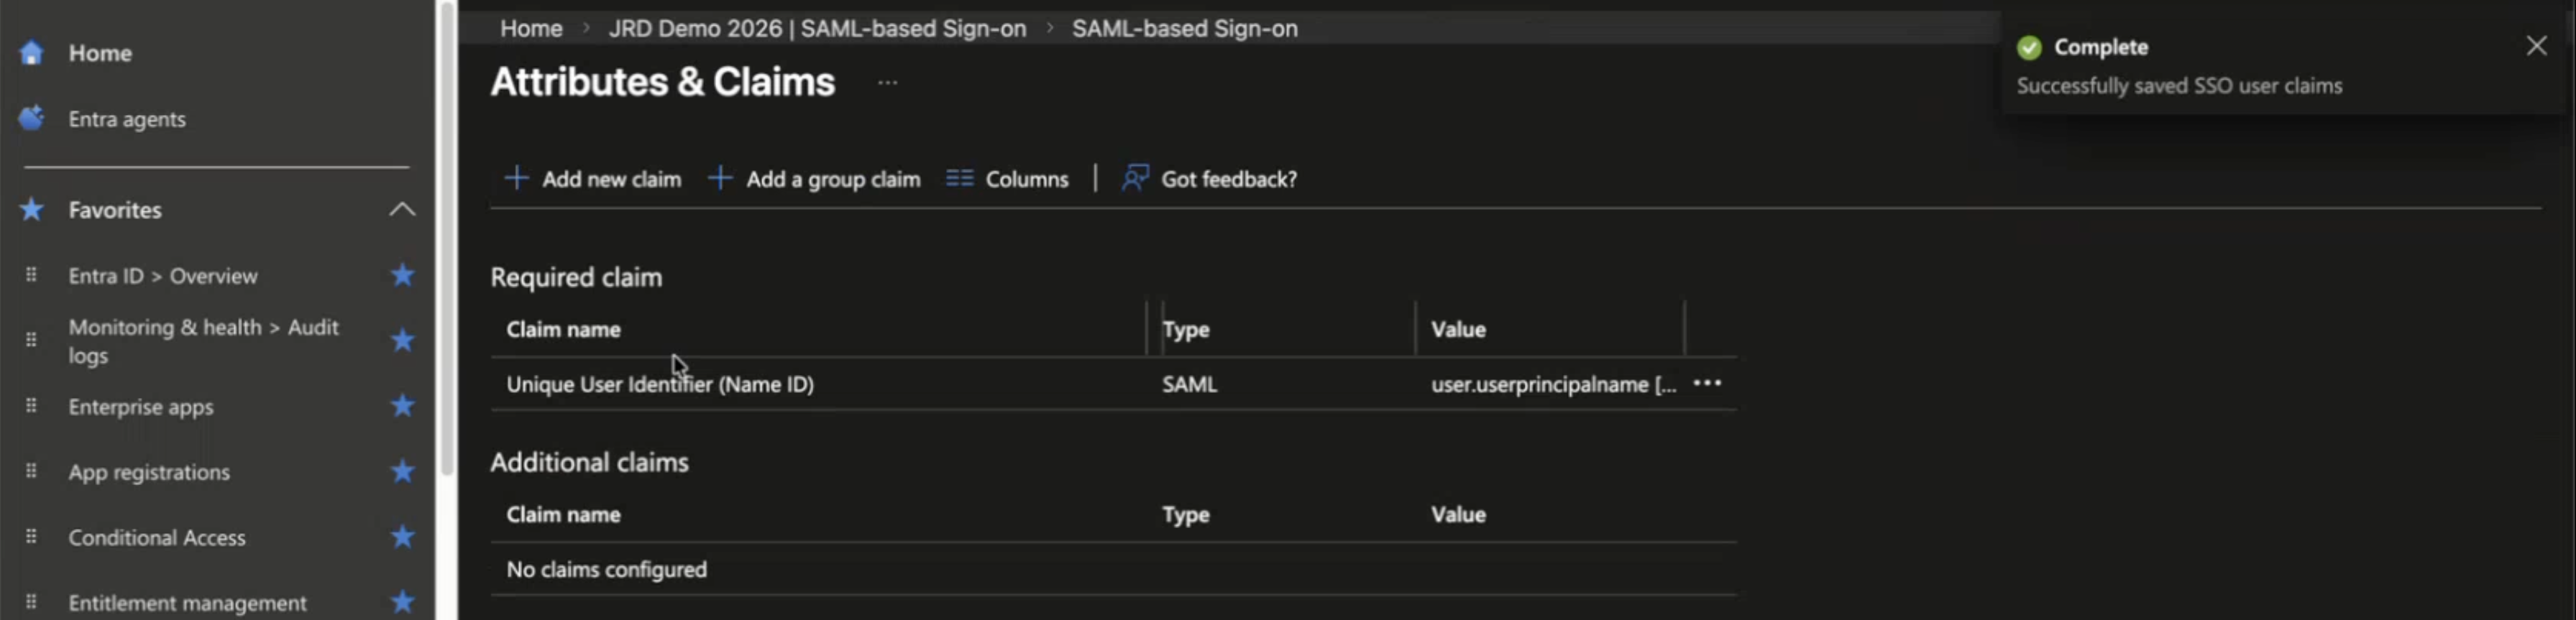Click drag handle beside Conditional Access
Screen dimensions: 2576x620
pyautogui.click(x=31, y=536)
